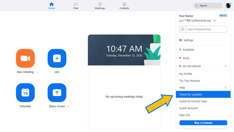Click the 'No upcoming meetings today' text

click(124, 97)
